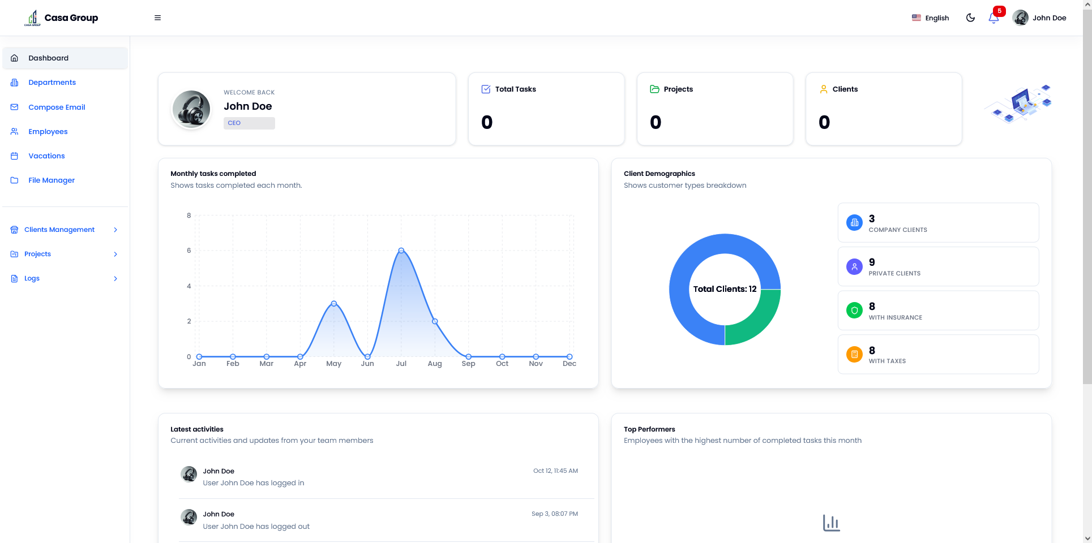The image size is (1092, 543).
Task: Toggle dark mode with moon icon
Action: [970, 18]
